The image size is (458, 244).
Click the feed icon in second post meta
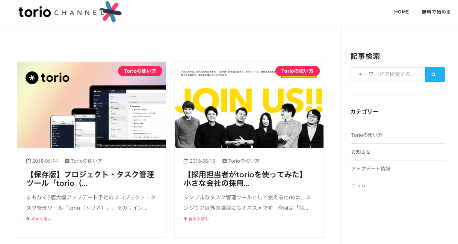point(225,161)
